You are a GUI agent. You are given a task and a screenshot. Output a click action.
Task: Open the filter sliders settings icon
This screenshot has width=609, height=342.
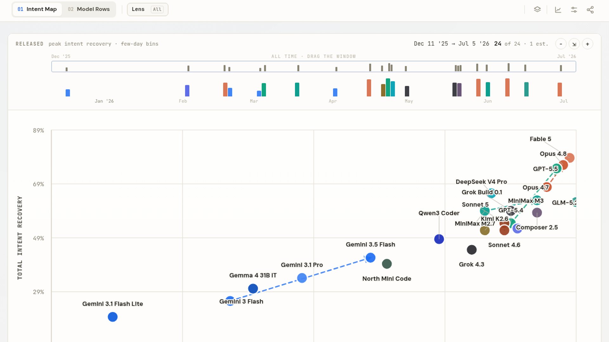click(574, 9)
